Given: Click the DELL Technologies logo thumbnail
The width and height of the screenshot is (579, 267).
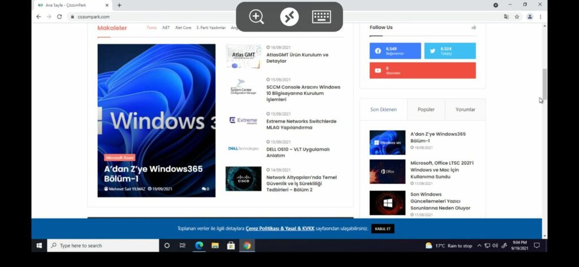Looking at the screenshot, I should [x=243, y=148].
